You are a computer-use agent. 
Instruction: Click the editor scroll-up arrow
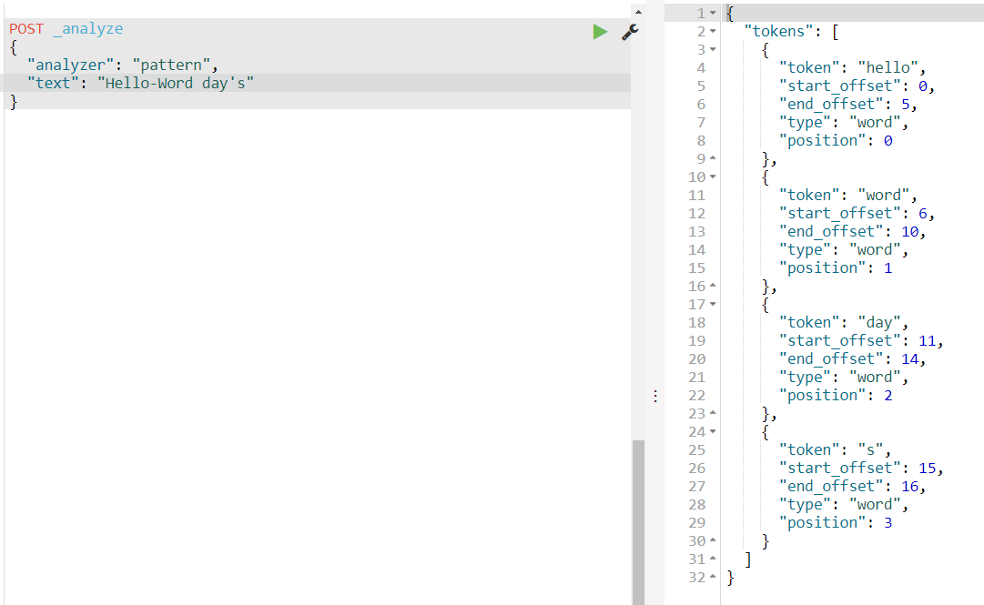click(638, 12)
